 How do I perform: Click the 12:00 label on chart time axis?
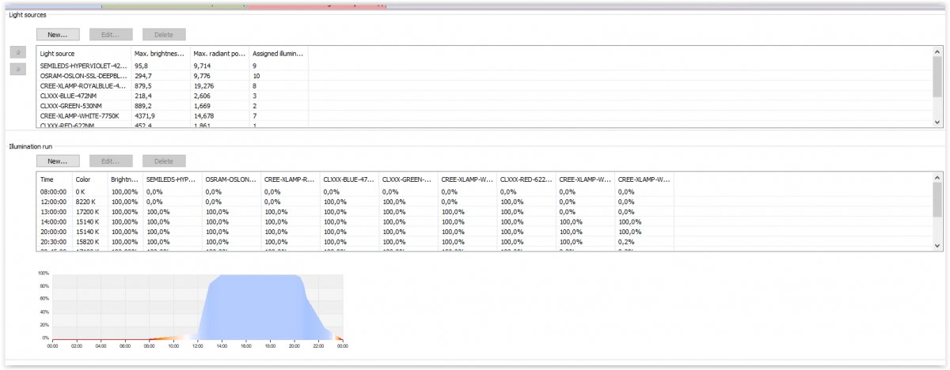tap(197, 345)
